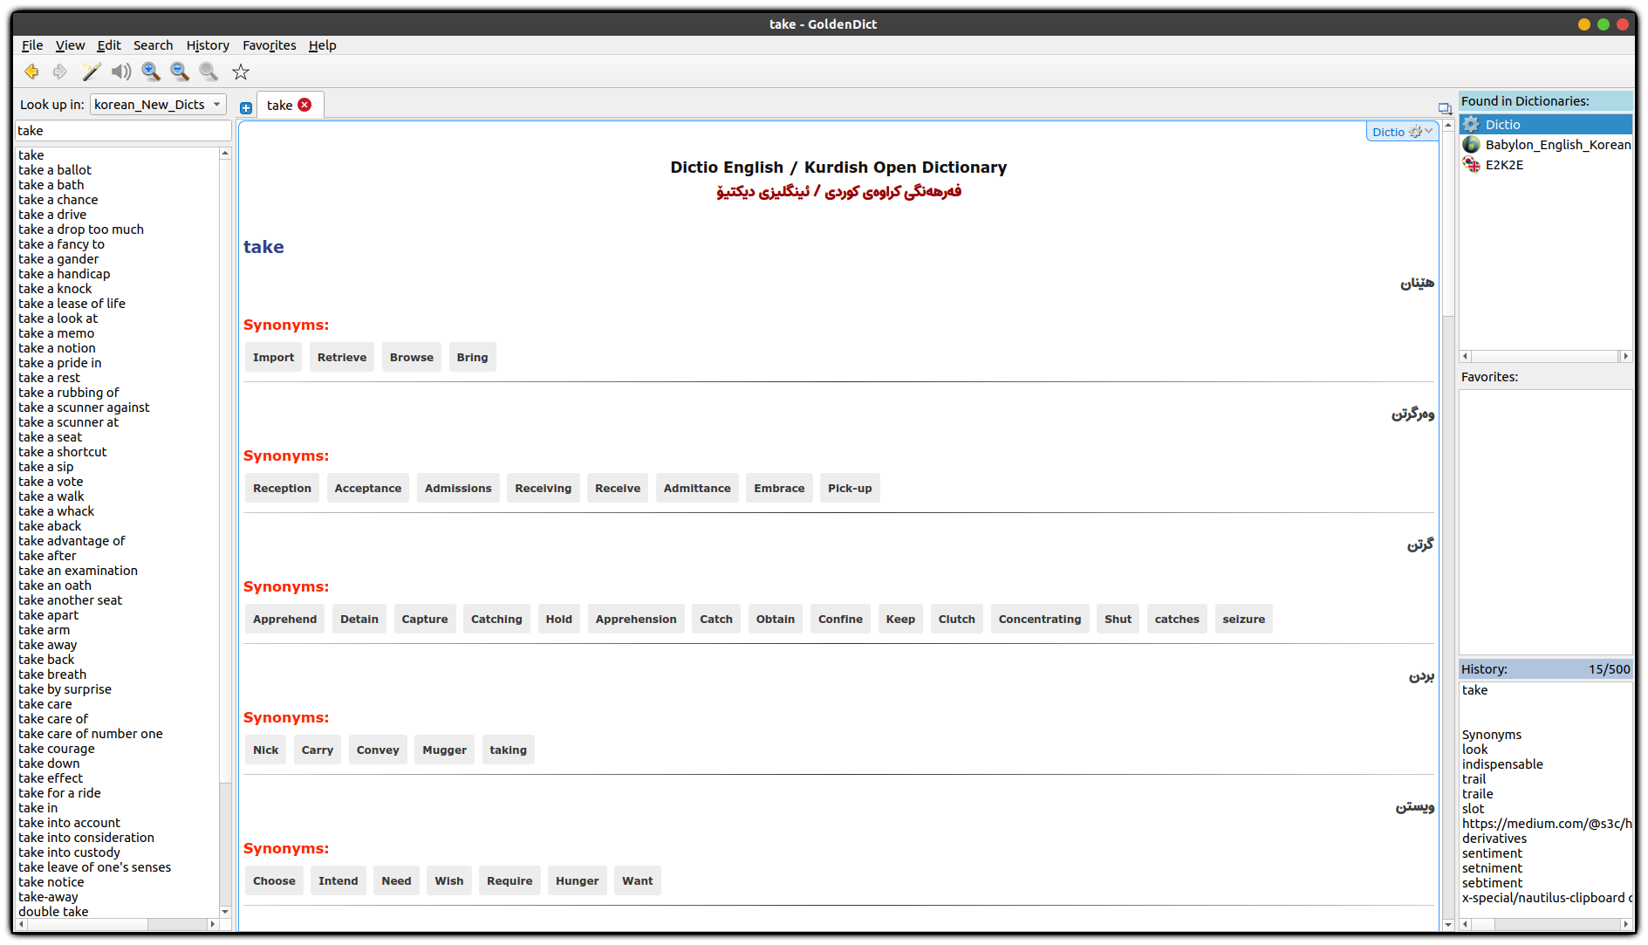Open the History menu

click(x=208, y=45)
